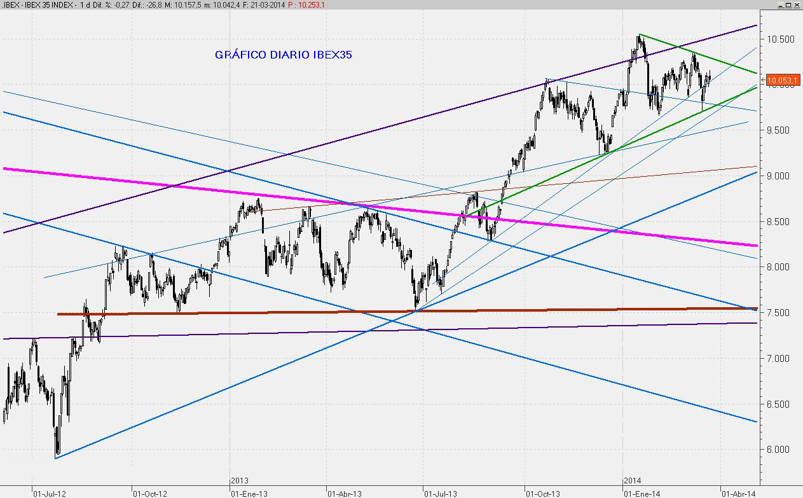This screenshot has height=498, width=803.
Task: Maximize the IBEX chart window
Action: (788, 5)
